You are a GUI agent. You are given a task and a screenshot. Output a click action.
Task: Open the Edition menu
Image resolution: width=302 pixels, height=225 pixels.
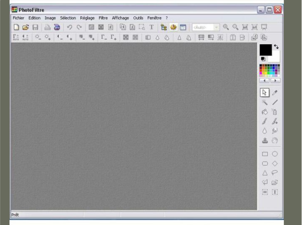[35, 18]
